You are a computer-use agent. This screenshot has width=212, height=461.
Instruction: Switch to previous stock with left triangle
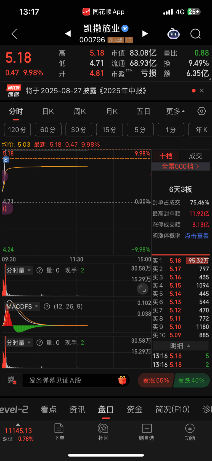[x=68, y=34]
